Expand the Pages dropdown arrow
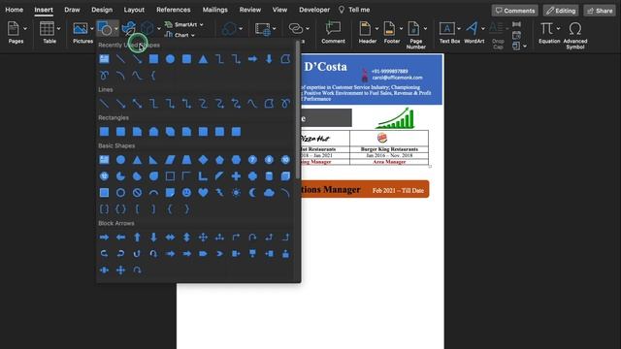The width and height of the screenshot is (621, 349). coord(25,28)
